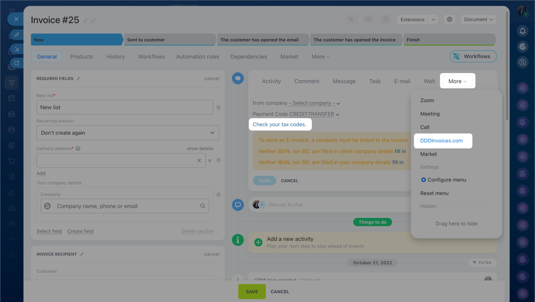Switch to the Products tab
Image resolution: width=535 pixels, height=302 pixels.
click(x=82, y=56)
